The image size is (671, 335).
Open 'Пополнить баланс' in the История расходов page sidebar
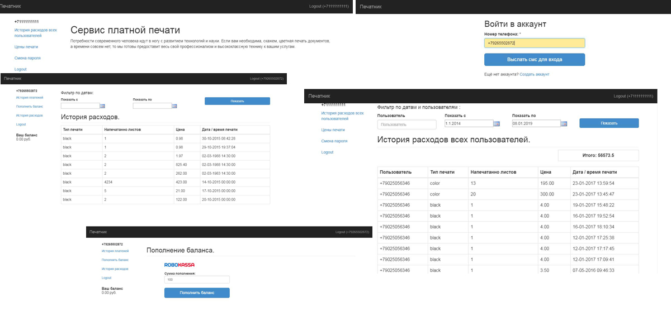(x=30, y=106)
